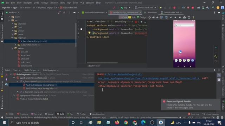
Task: Expand app:processReleaseResources node
Action: click(14, 95)
